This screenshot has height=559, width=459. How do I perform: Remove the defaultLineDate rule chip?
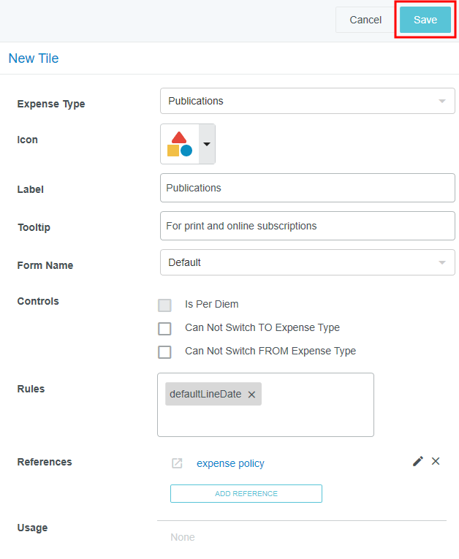click(251, 395)
